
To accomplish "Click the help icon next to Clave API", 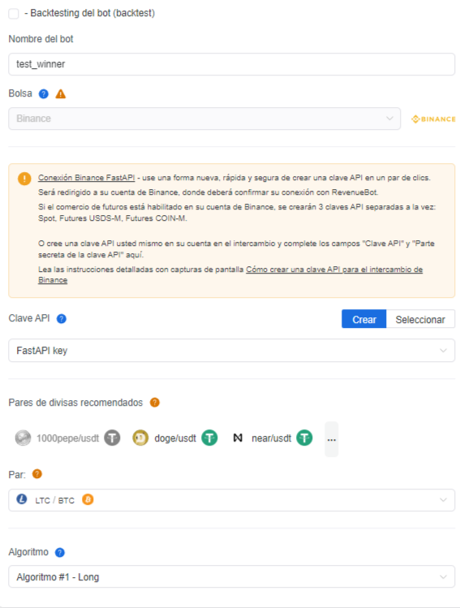I will (x=61, y=319).
